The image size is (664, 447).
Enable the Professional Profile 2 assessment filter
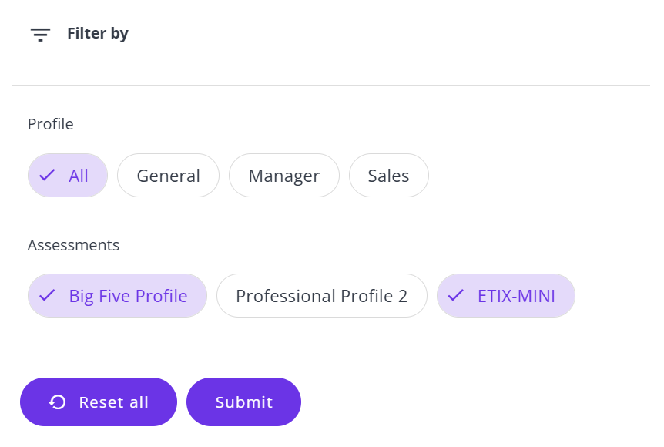pos(322,296)
